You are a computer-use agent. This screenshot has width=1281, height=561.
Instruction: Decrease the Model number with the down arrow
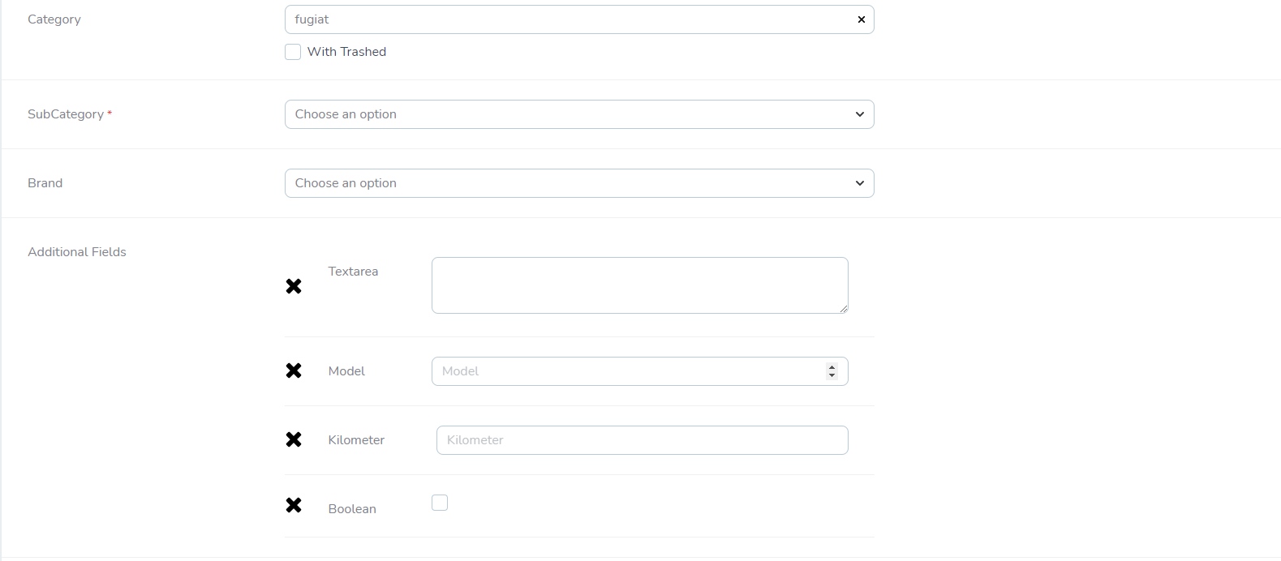[832, 375]
